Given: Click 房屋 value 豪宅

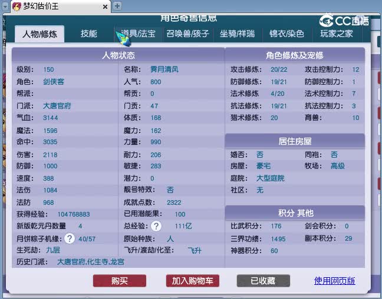Looking at the screenshot, I should [x=264, y=166].
